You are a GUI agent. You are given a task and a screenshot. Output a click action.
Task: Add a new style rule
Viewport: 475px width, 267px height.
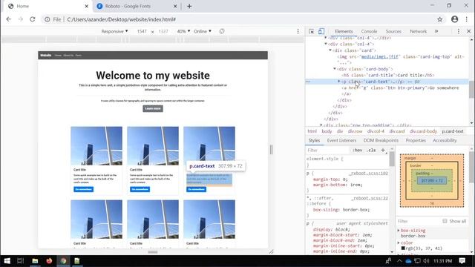383,150
